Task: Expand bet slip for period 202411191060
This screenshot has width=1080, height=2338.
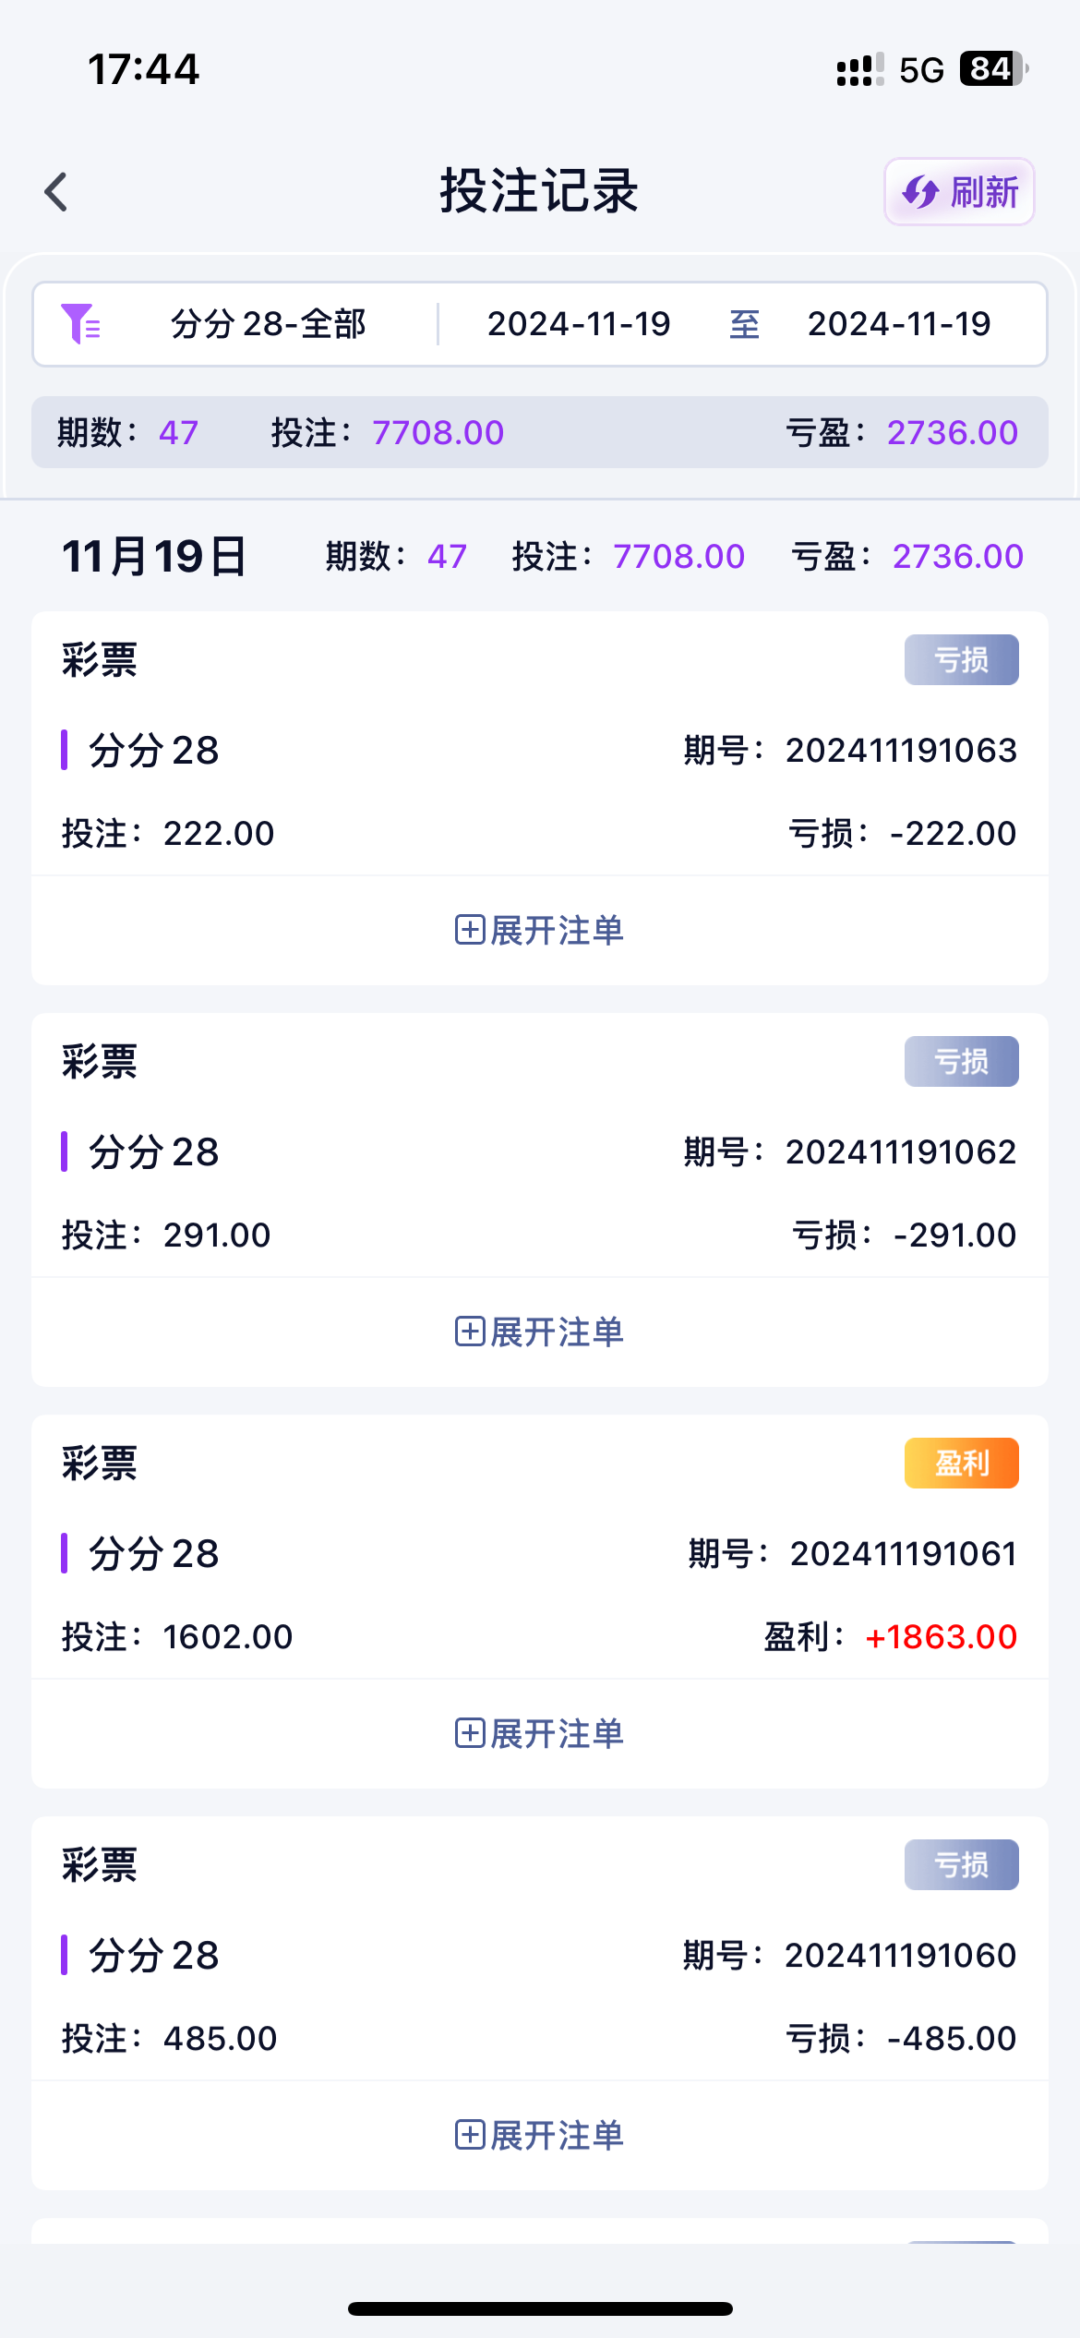Action: click(540, 2135)
